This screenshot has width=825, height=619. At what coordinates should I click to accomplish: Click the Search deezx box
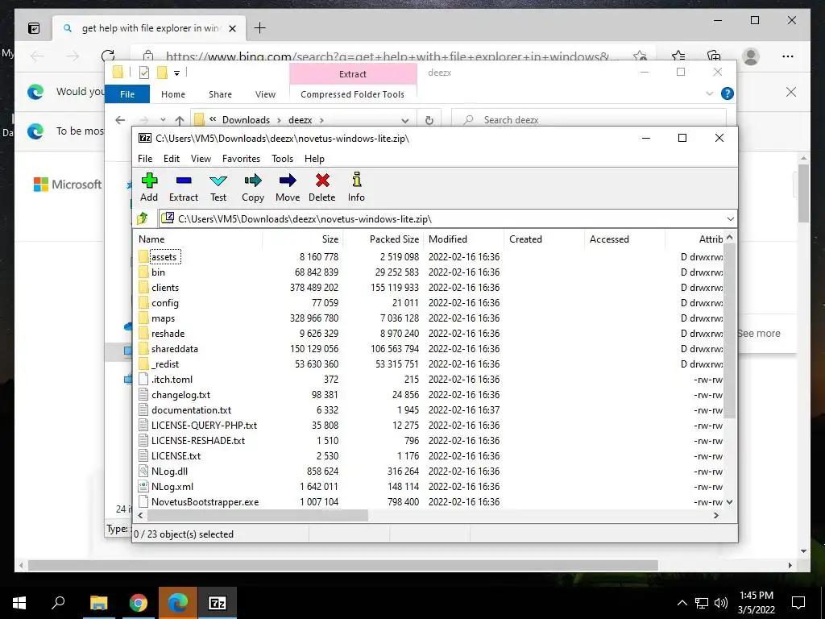click(589, 120)
